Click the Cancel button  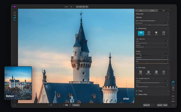pos(160,105)
